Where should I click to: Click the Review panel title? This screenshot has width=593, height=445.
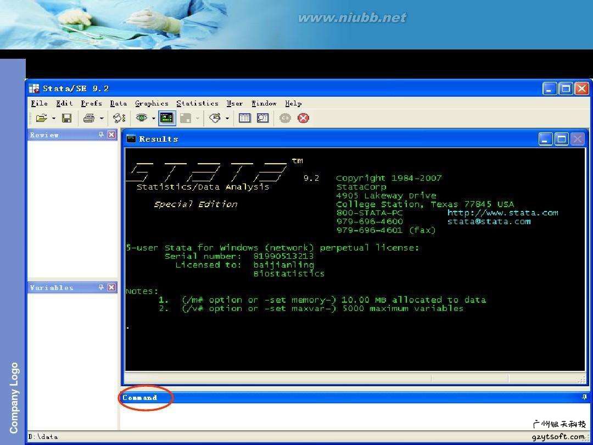pyautogui.click(x=44, y=135)
